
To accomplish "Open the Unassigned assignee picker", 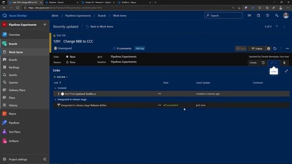I will click(63, 48).
